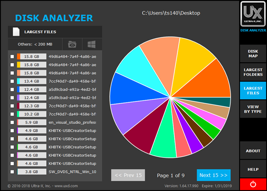Open View By Type tab
This screenshot has height=191, width=267.
click(x=253, y=109)
